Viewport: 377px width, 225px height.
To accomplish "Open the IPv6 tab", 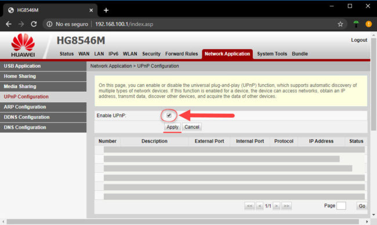I will click(113, 54).
